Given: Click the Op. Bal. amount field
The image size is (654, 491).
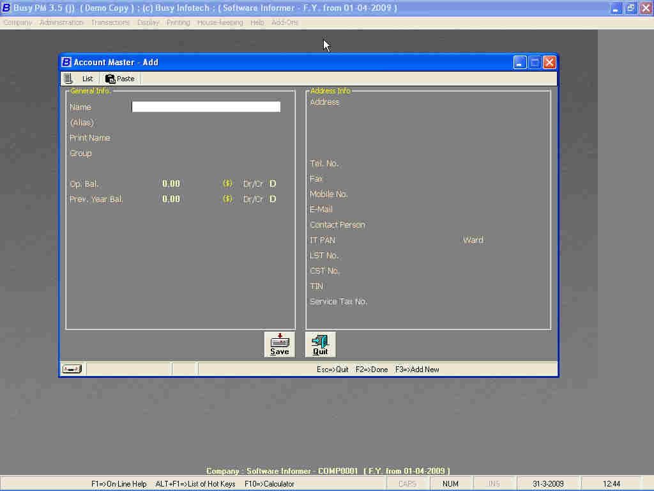Looking at the screenshot, I should click(x=171, y=184).
